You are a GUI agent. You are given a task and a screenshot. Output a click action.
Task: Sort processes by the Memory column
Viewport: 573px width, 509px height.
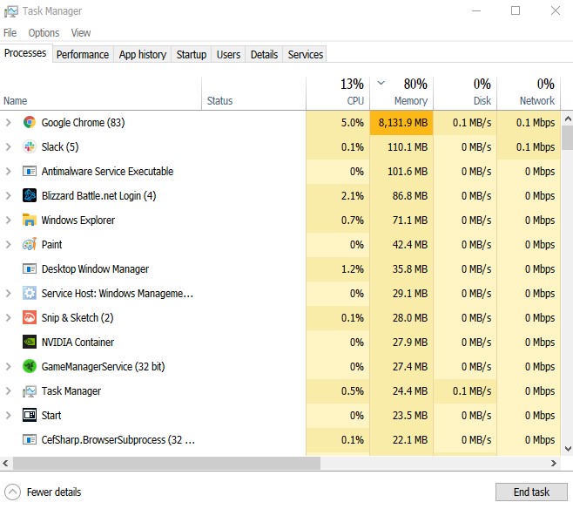[401, 93]
